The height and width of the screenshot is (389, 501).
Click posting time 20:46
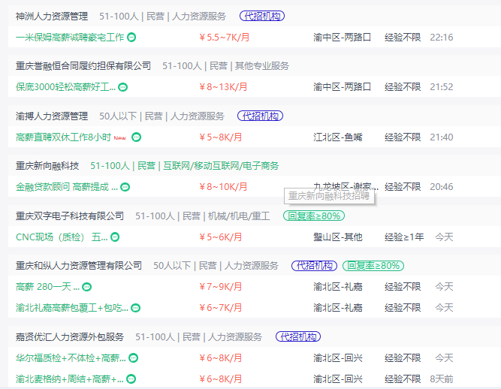coord(442,187)
